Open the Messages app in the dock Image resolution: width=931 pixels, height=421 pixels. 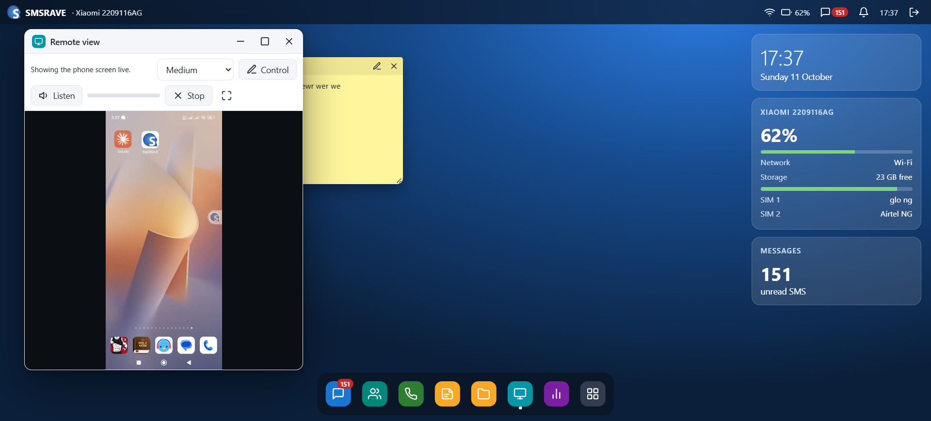tap(338, 394)
